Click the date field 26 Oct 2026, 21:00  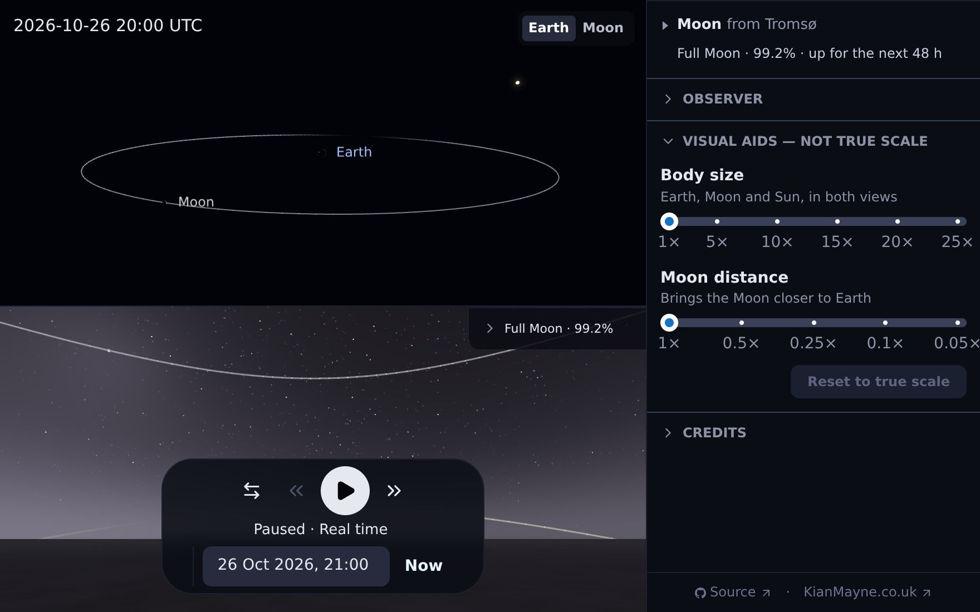(296, 566)
